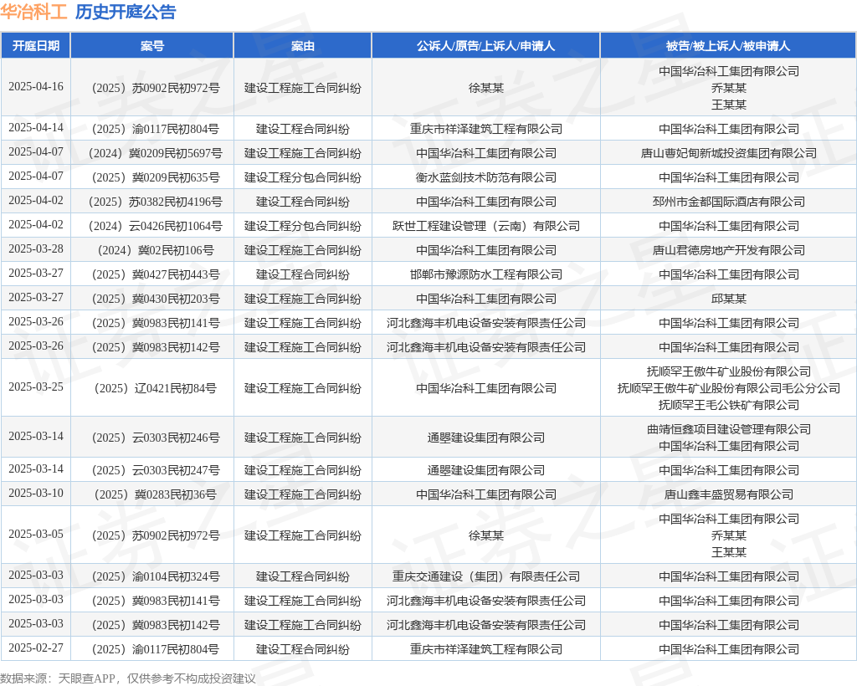The image size is (857, 686).
Task: Click 徐某某 in the 2025-03-05 row
Action: pos(486,535)
